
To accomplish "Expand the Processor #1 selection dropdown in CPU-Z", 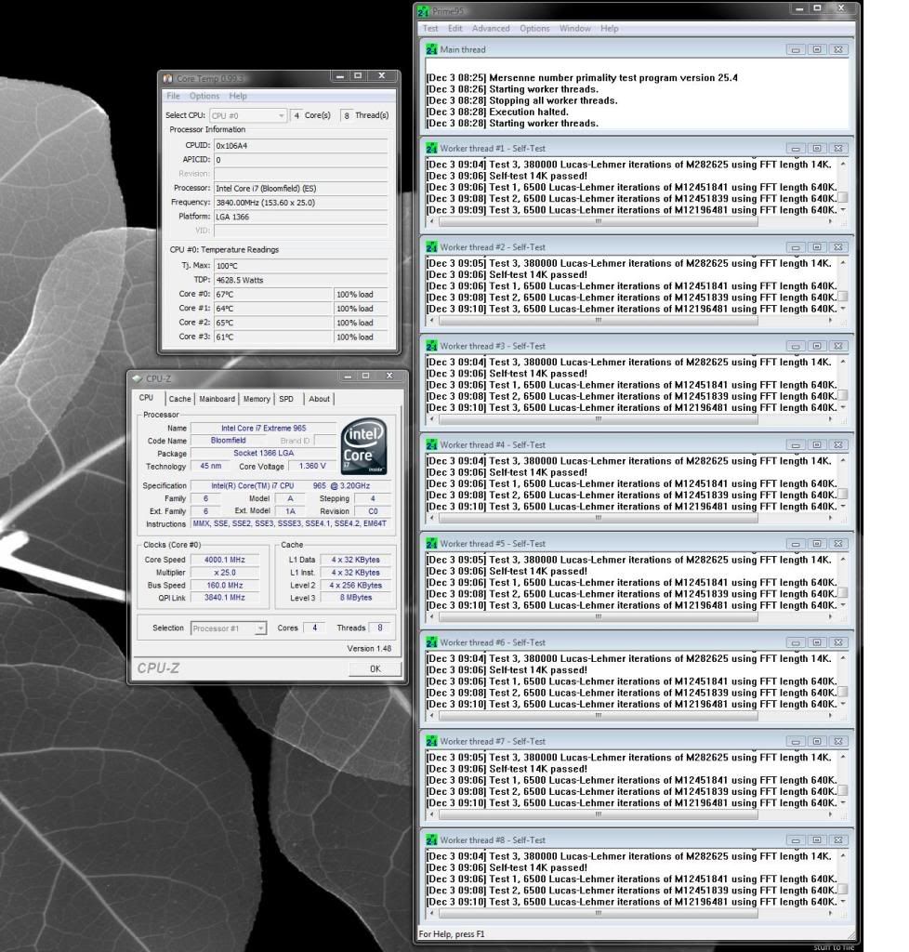I will coord(260,628).
